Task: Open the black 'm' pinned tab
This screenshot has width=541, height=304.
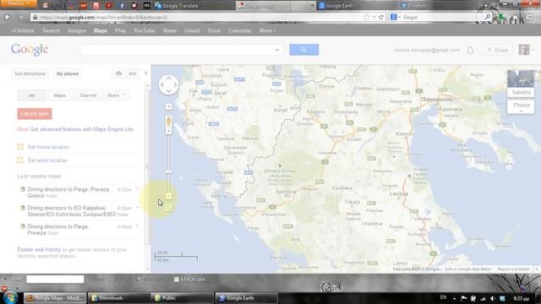Action: pyautogui.click(x=146, y=6)
